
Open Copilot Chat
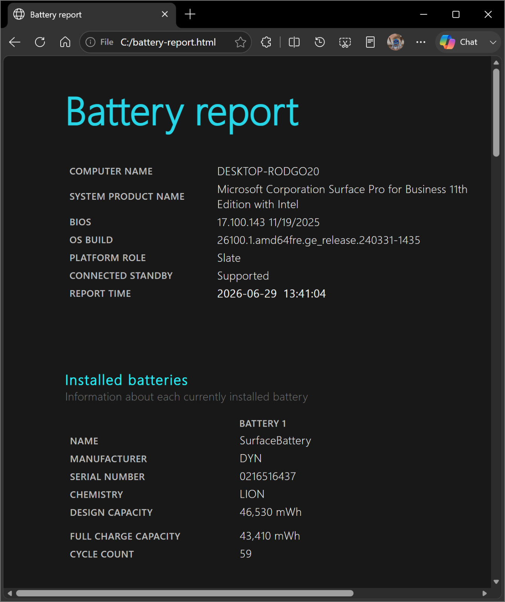coord(459,42)
